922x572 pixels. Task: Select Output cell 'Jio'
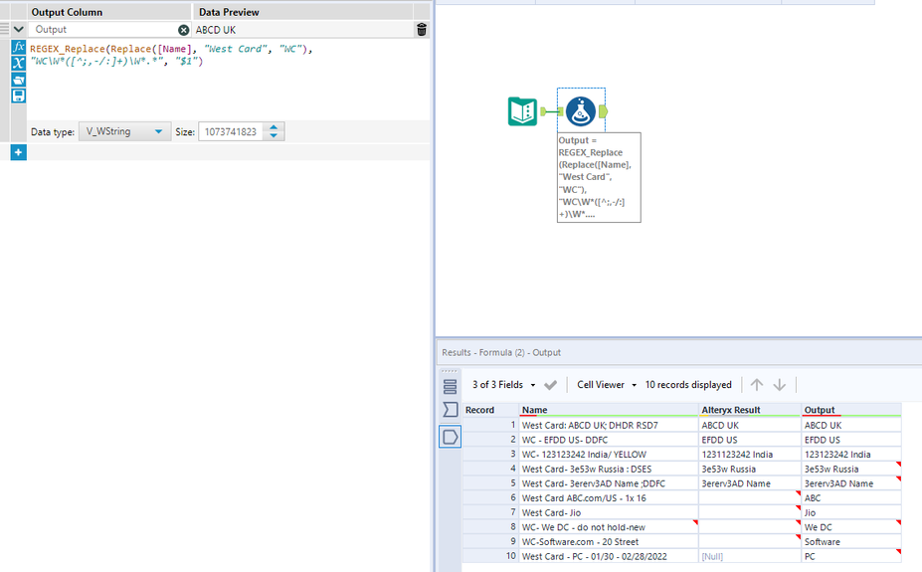850,512
